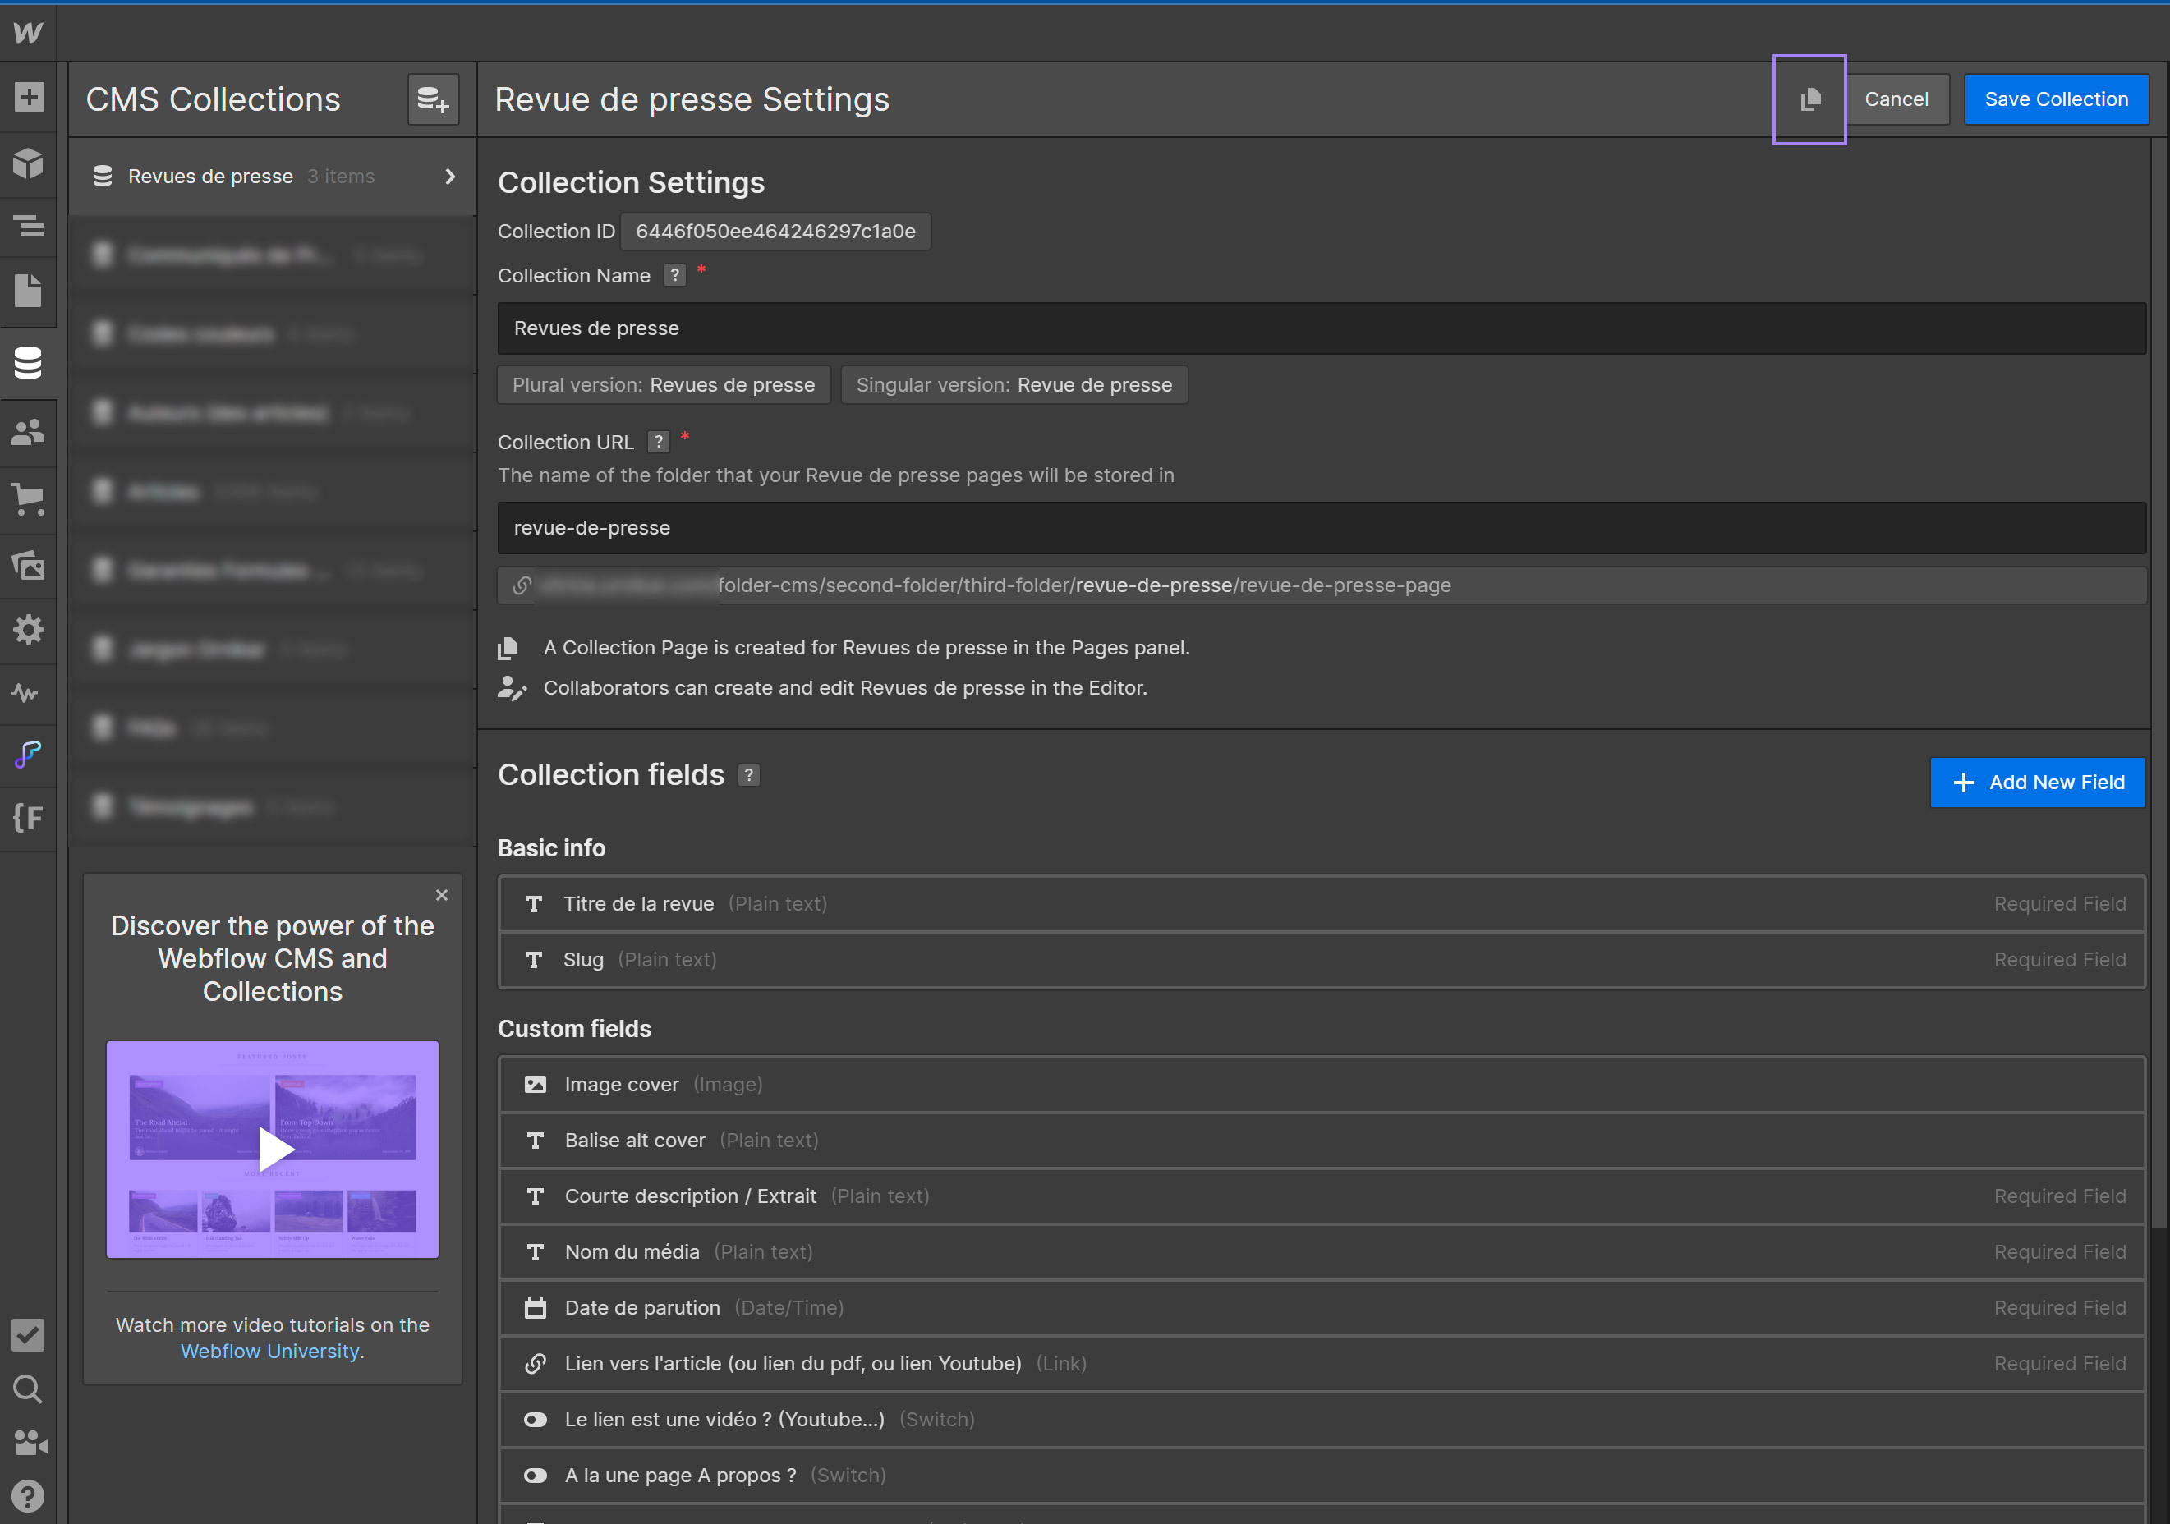The width and height of the screenshot is (2170, 1524).
Task: Visit the Webflow University link
Action: point(271,1350)
